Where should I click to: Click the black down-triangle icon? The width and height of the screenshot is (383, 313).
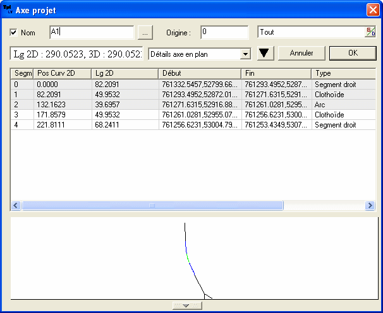tap(264, 54)
